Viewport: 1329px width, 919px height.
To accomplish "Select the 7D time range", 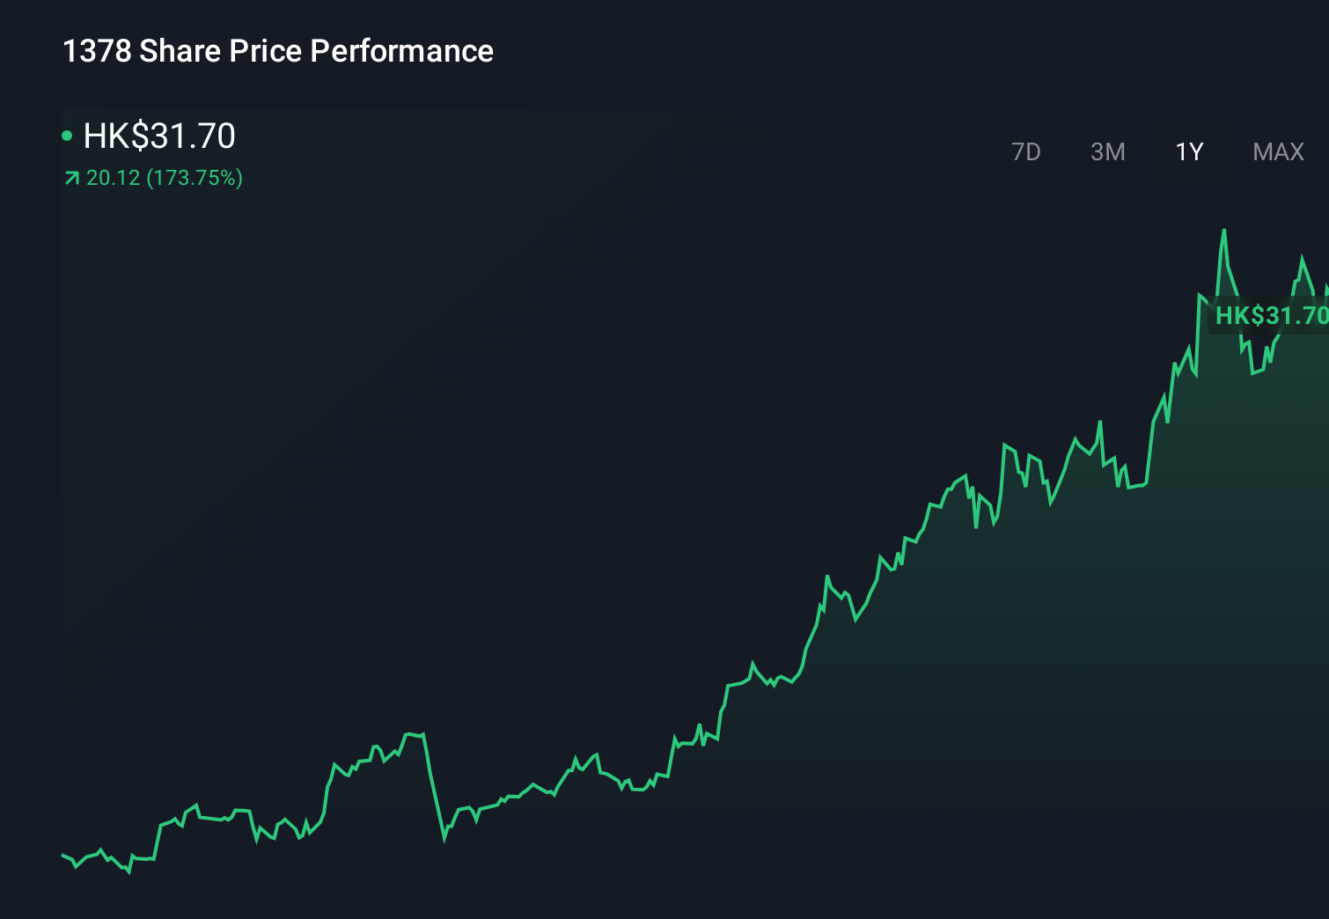I will pos(1026,151).
